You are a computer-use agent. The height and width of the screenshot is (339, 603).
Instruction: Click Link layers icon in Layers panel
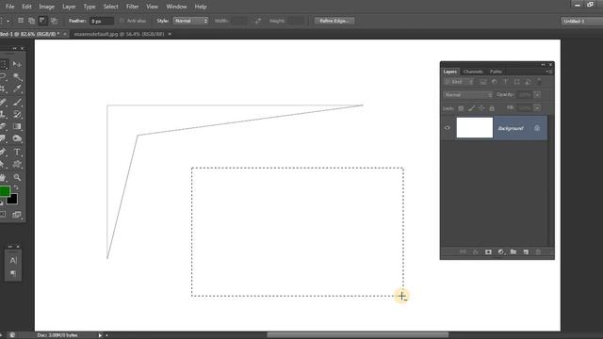point(463,252)
